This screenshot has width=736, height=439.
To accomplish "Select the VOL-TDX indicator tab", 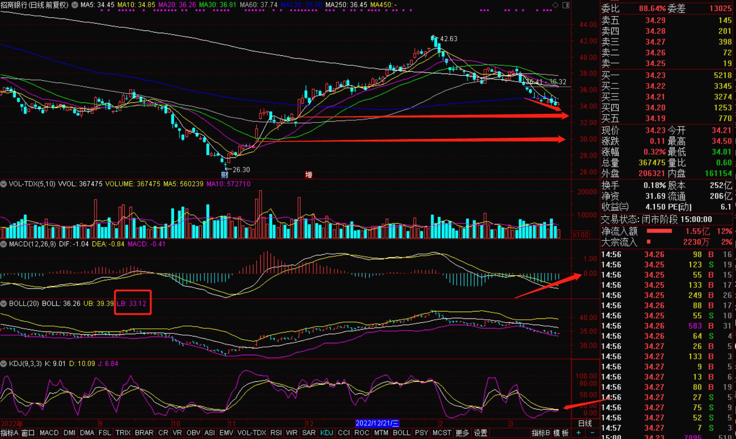I will pyautogui.click(x=252, y=433).
